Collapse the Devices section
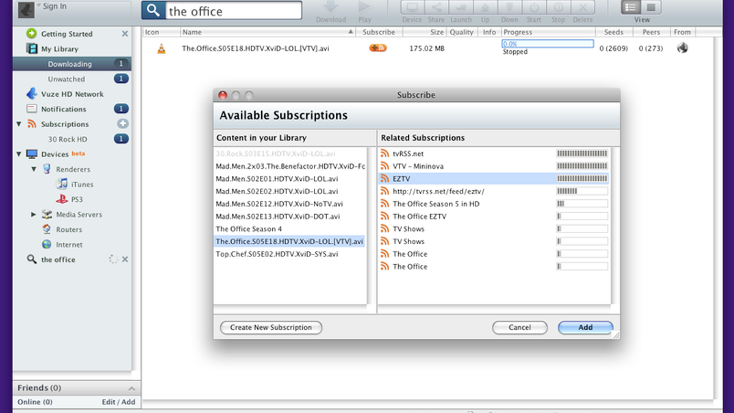 (x=19, y=154)
